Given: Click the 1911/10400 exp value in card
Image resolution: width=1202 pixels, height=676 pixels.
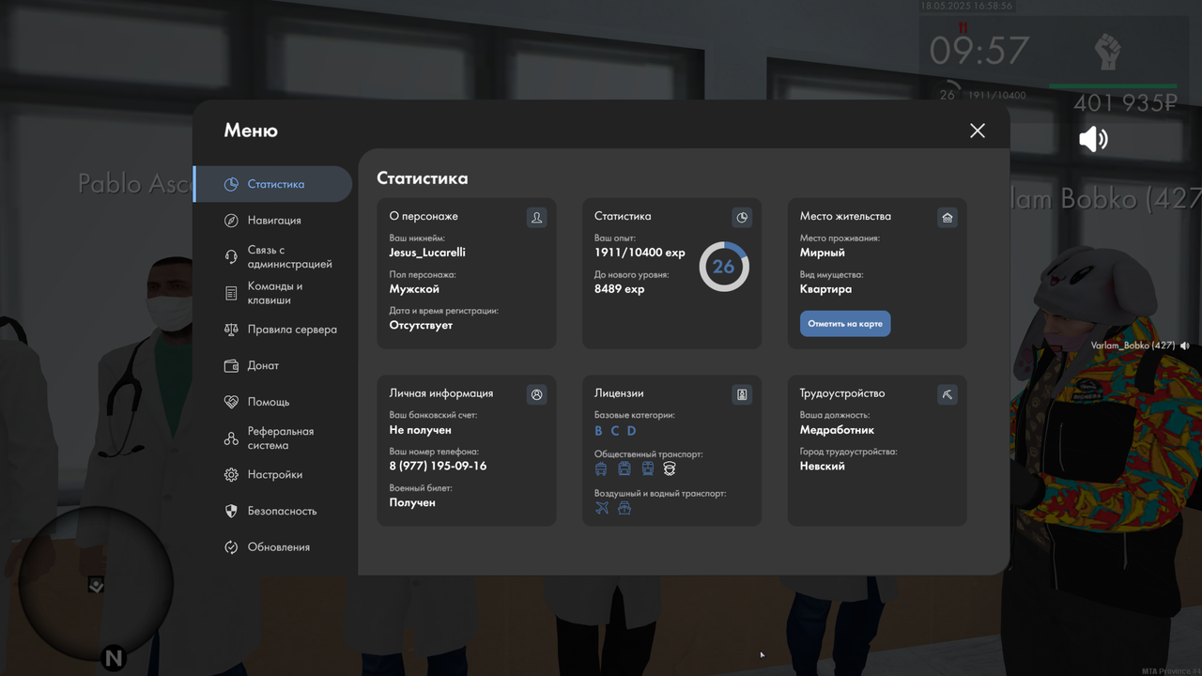Looking at the screenshot, I should (x=640, y=253).
